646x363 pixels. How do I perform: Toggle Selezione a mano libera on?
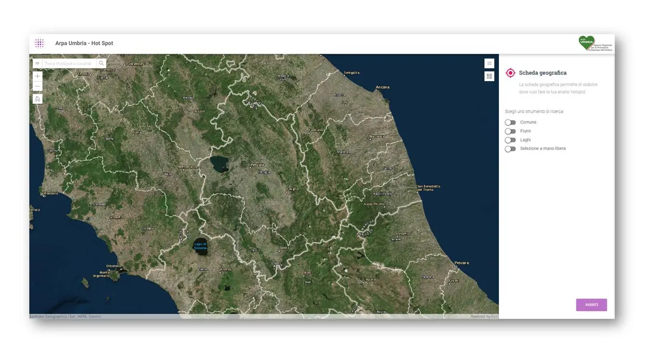[511, 149]
